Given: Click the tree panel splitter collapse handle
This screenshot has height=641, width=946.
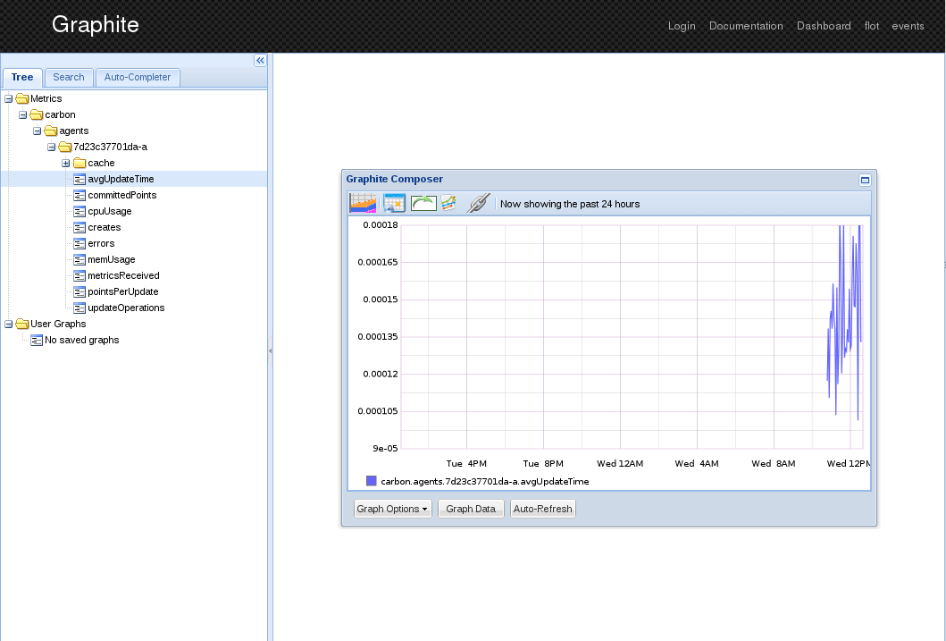Looking at the screenshot, I should point(271,350).
